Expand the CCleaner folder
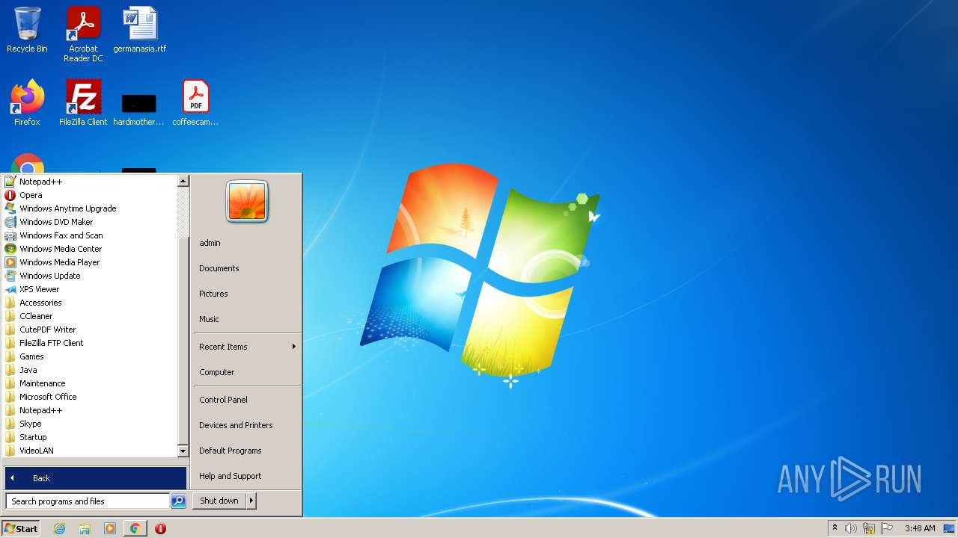The image size is (958, 538). 90,316
